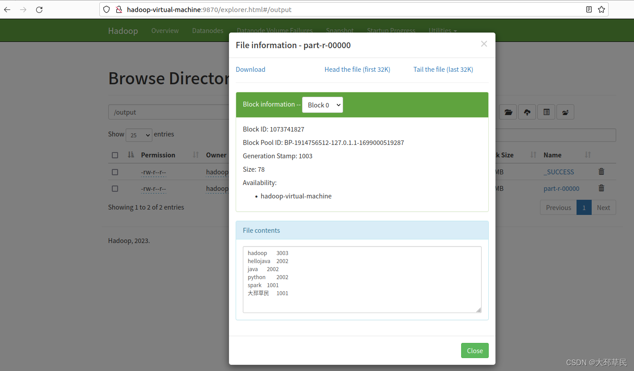The image size is (634, 371).
Task: Open the _SUCCESS file link
Action: point(559,172)
